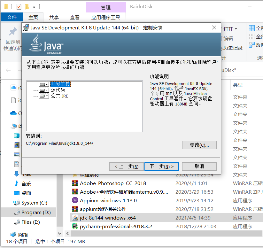This screenshot has width=263, height=248.
Task: Click the iCloud Photos icon in sidebar
Action: (13, 88)
